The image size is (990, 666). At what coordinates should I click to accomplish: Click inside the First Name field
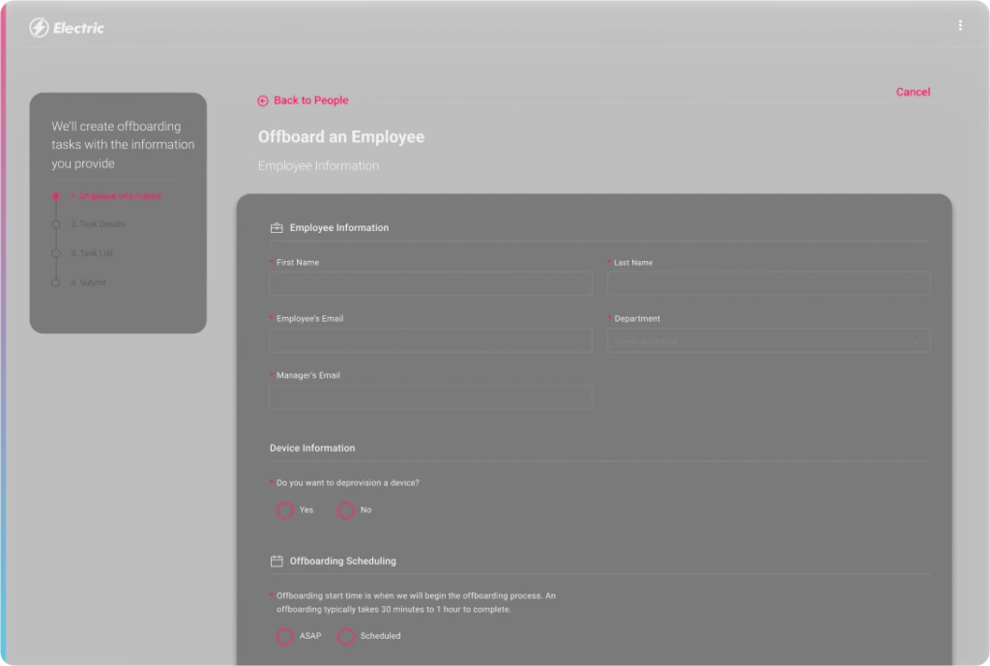[x=430, y=283]
